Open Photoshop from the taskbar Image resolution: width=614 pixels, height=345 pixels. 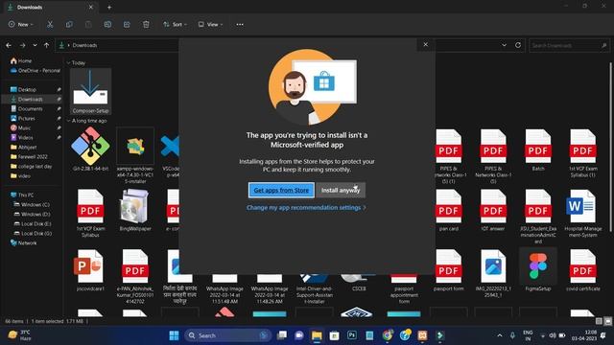click(352, 335)
